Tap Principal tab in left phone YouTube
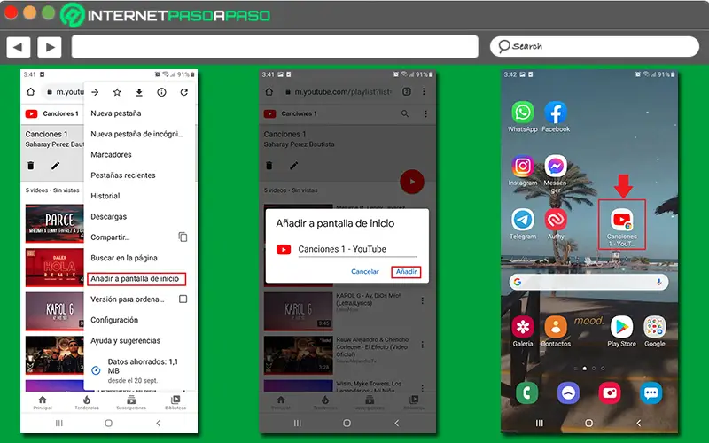The width and height of the screenshot is (709, 443). pyautogui.click(x=43, y=402)
